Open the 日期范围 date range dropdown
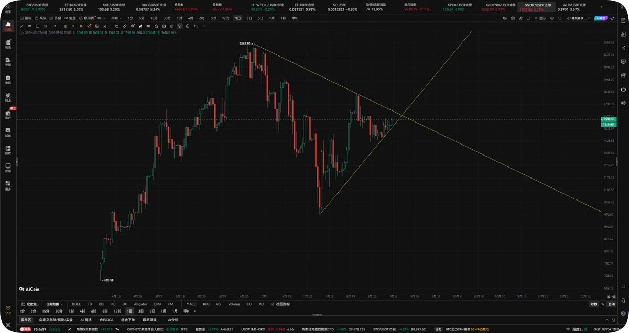The width and height of the screenshot is (629, 333). 54,304
